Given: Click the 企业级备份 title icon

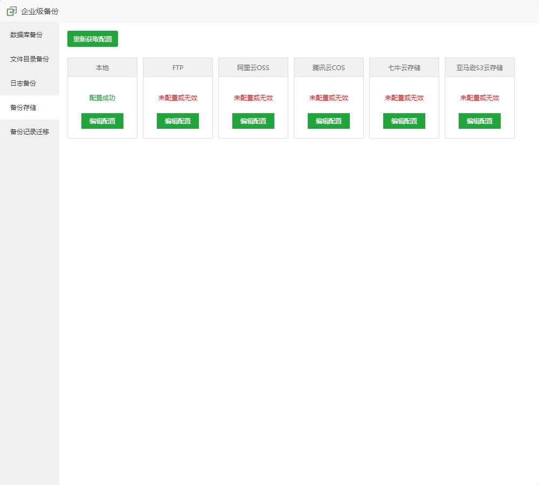Looking at the screenshot, I should coord(11,11).
